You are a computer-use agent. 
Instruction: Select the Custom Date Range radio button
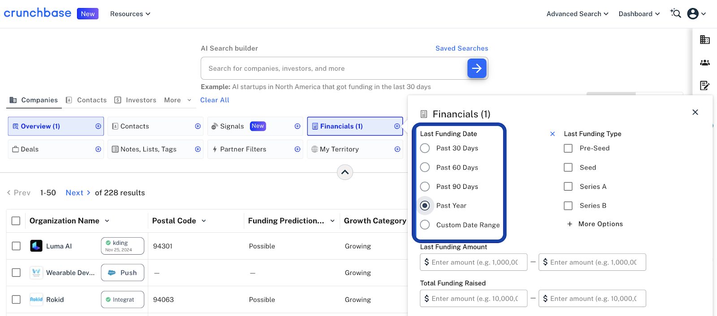coord(425,225)
